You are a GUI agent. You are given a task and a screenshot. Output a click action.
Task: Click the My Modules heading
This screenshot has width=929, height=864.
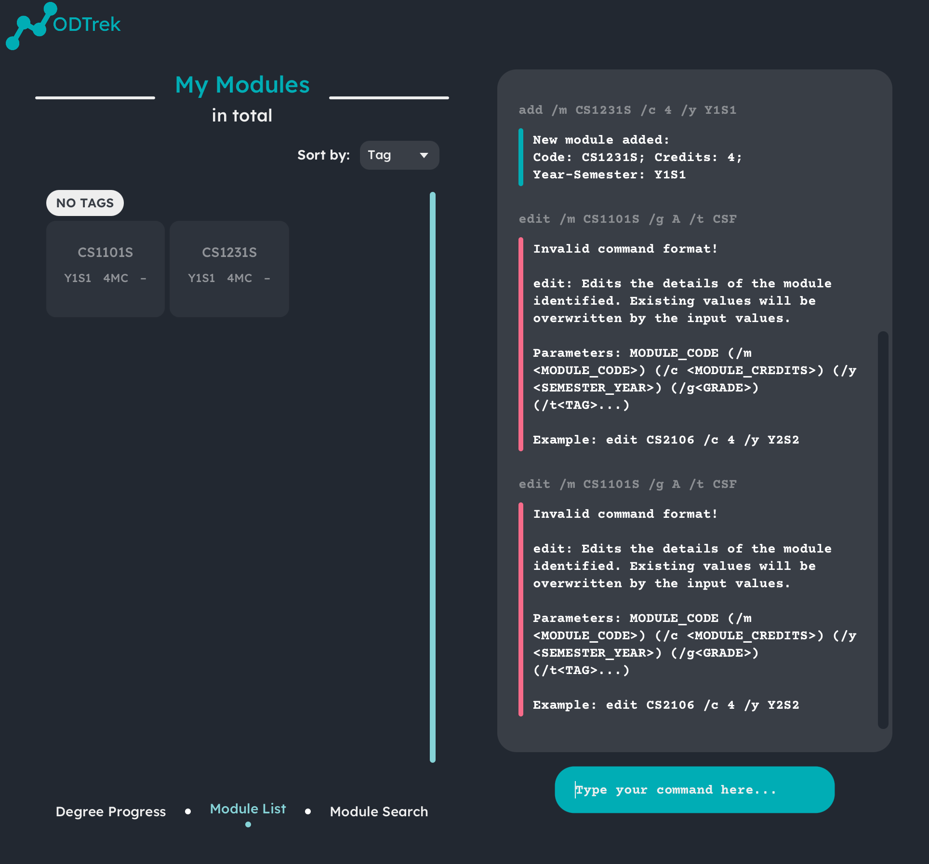point(242,85)
